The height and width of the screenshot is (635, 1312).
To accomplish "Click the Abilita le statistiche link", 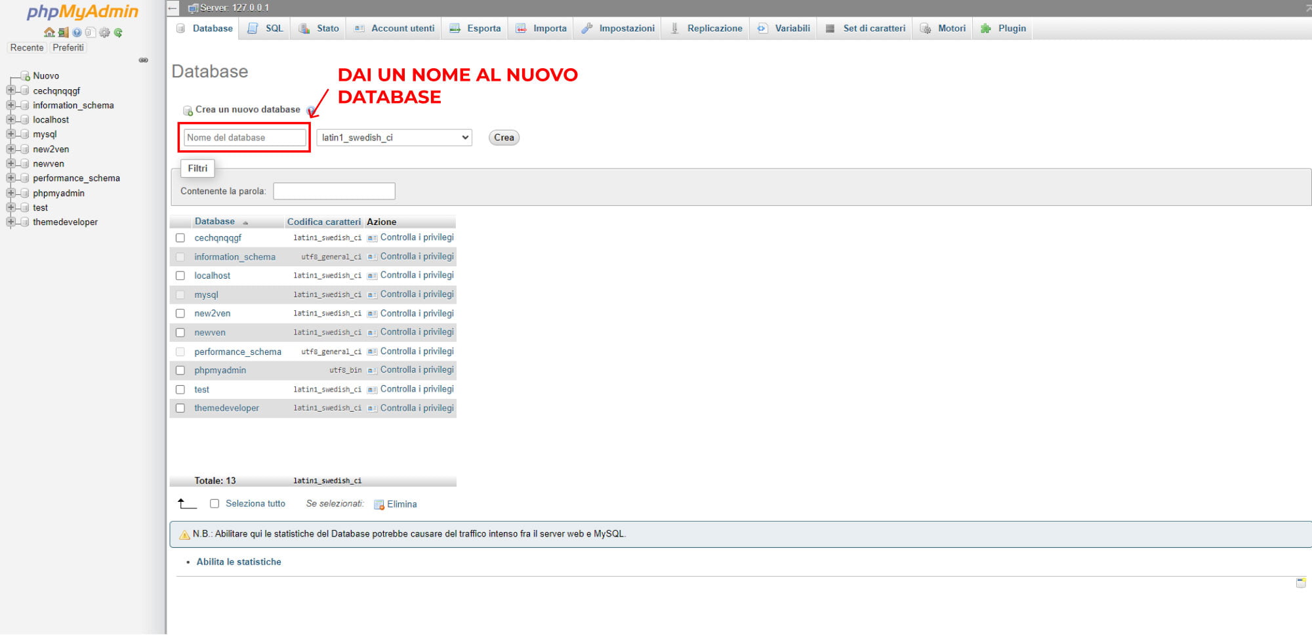I will click(239, 562).
